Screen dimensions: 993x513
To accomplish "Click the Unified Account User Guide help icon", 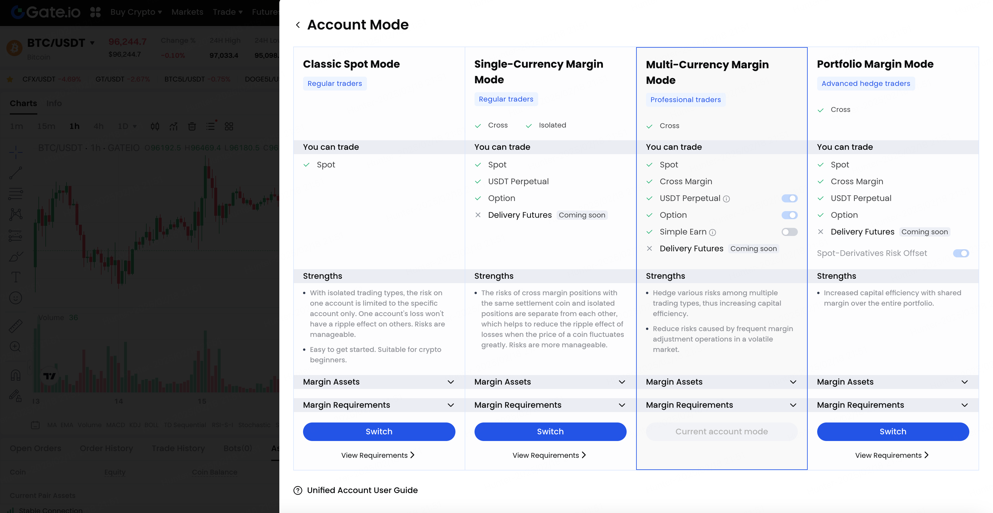I will click(x=298, y=490).
